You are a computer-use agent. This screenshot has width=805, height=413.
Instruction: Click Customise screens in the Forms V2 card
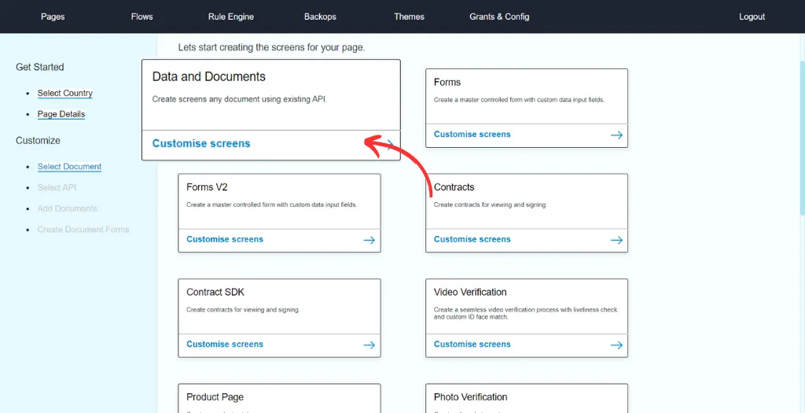pyautogui.click(x=225, y=239)
